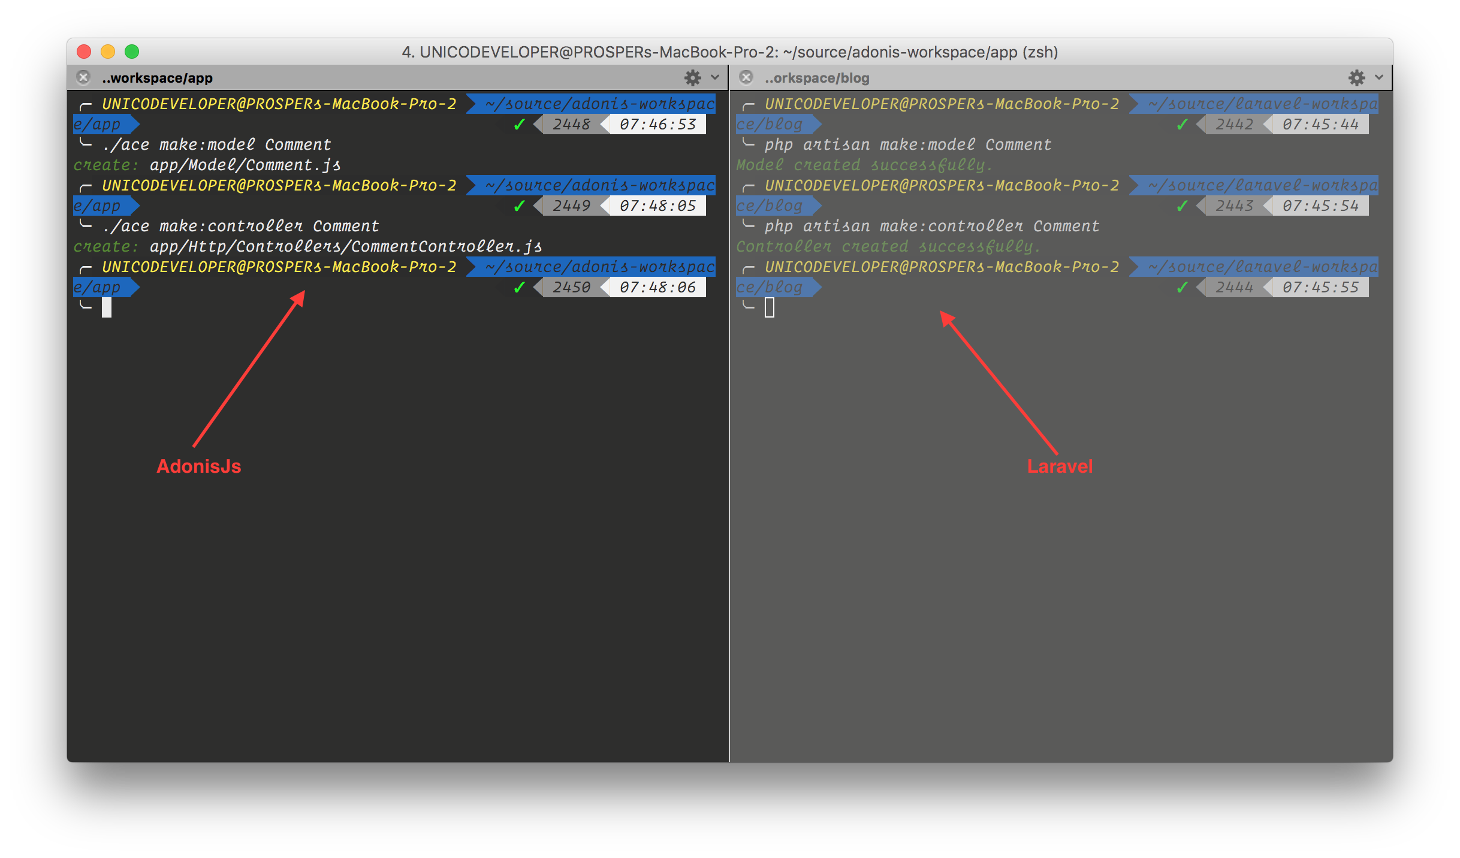Screen dimensions: 1460x858
Task: Click the red Laravel annotation label
Action: tap(1060, 466)
